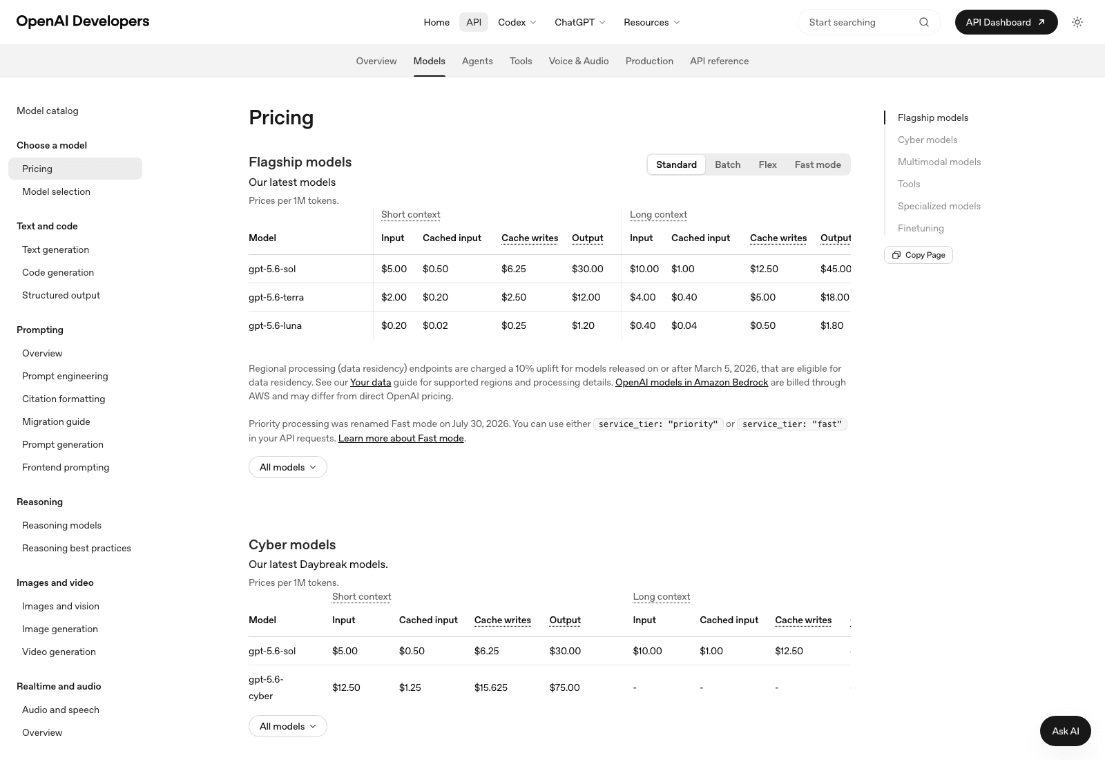Image resolution: width=1105 pixels, height=760 pixels.
Task: Jump to Specialized models in page outline
Action: (x=939, y=206)
